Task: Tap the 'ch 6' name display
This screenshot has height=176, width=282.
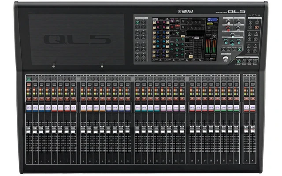Action: (x=61, y=107)
